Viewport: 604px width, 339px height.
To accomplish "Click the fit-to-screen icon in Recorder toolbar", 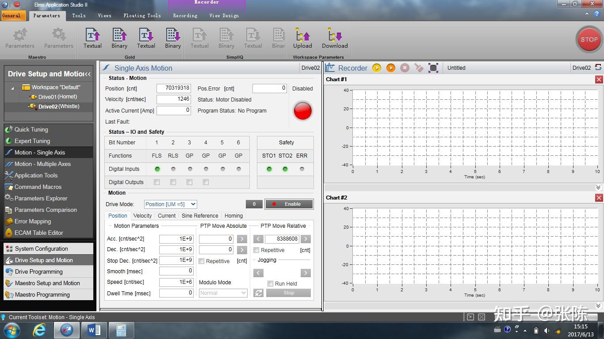I will tap(433, 68).
